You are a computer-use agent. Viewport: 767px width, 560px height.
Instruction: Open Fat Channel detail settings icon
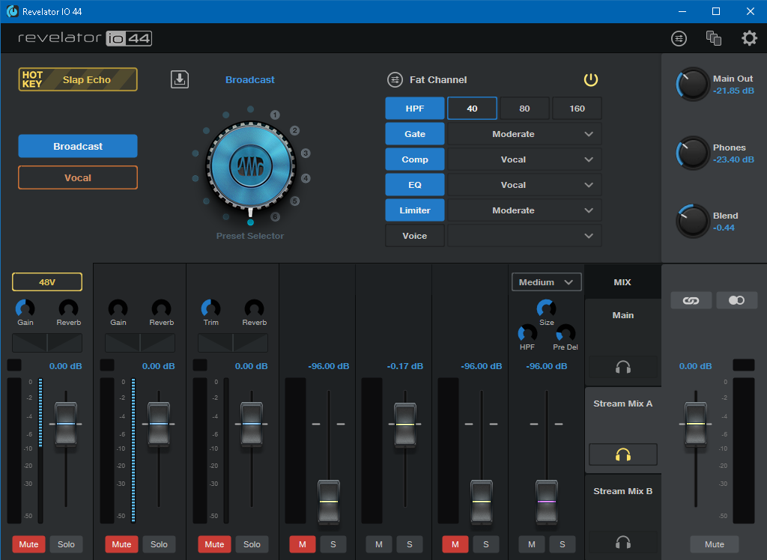coord(395,79)
